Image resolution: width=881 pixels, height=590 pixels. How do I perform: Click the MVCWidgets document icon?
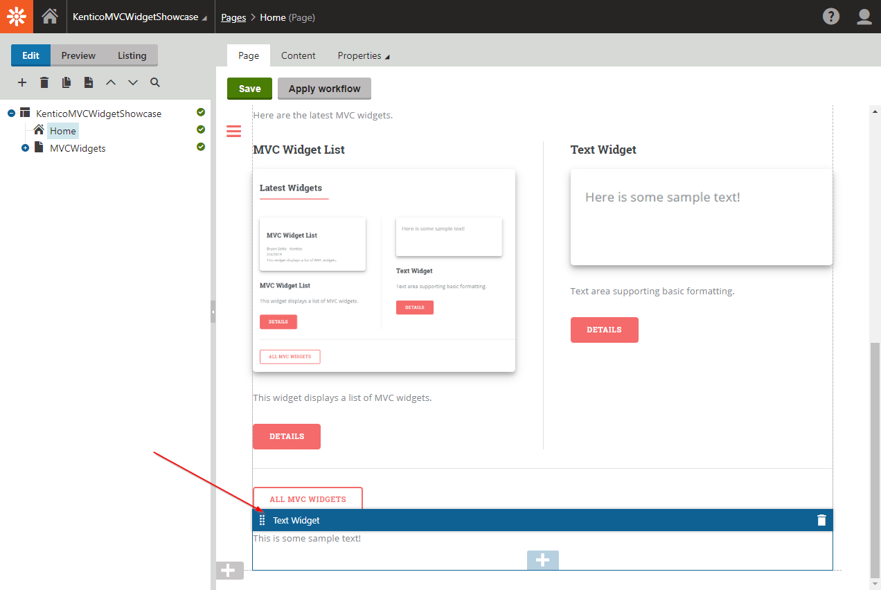point(39,147)
